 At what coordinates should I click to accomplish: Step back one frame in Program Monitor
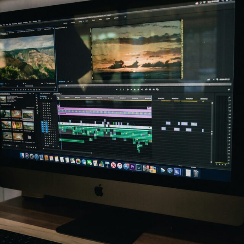tap(131, 90)
